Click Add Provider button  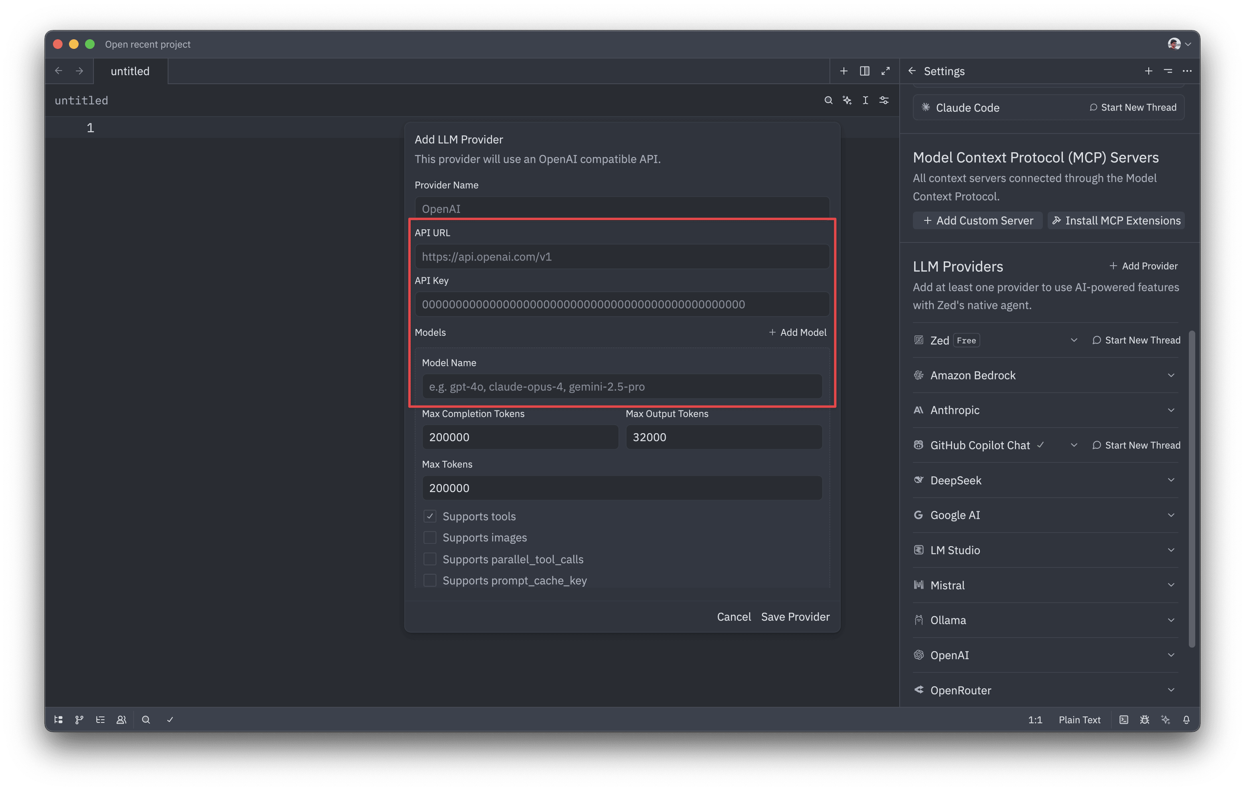click(x=1144, y=266)
